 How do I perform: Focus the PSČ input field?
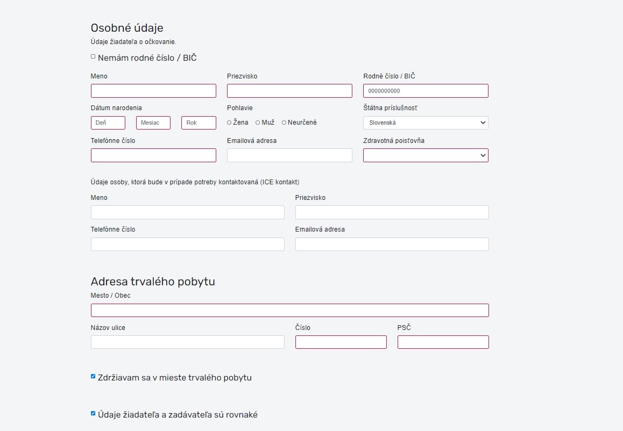coord(443,342)
